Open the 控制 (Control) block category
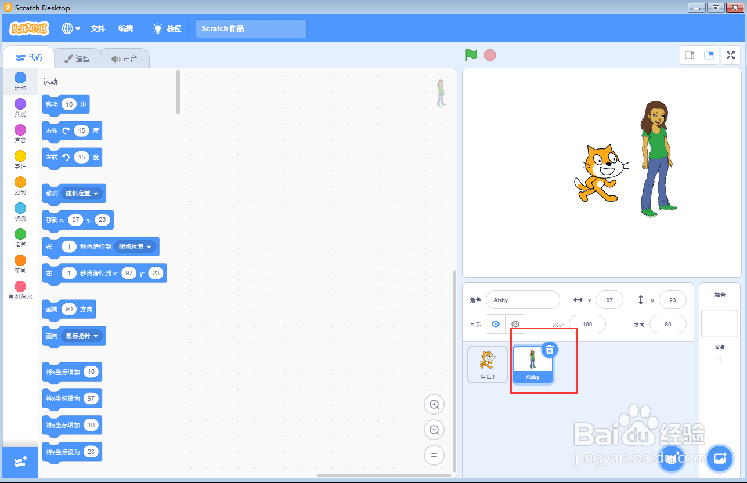The height and width of the screenshot is (483, 747). [20, 187]
